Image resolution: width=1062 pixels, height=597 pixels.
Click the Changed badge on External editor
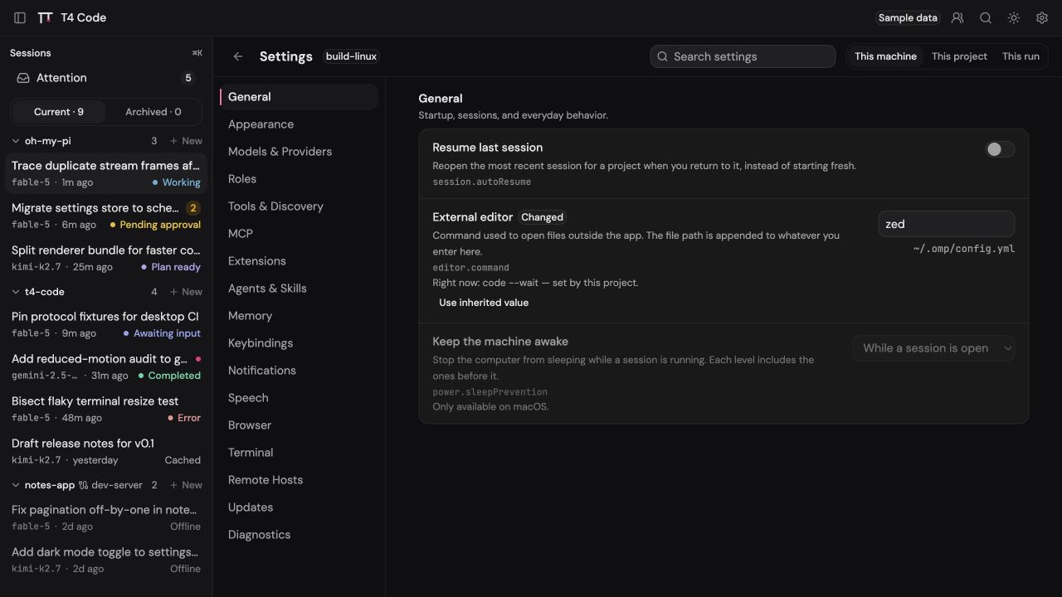[542, 217]
